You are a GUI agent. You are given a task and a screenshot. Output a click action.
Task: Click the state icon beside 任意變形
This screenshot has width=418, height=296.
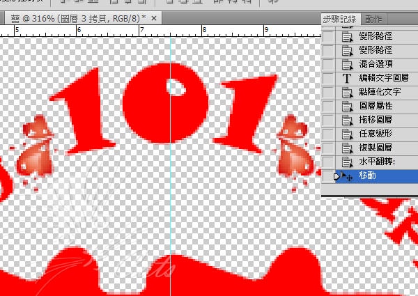pyautogui.click(x=346, y=134)
